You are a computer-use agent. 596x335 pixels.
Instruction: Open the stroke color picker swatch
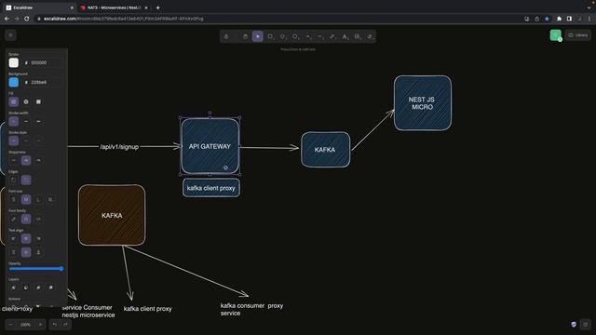[x=14, y=62]
